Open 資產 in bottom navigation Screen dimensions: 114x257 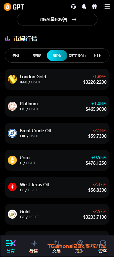[x=103, y=246]
